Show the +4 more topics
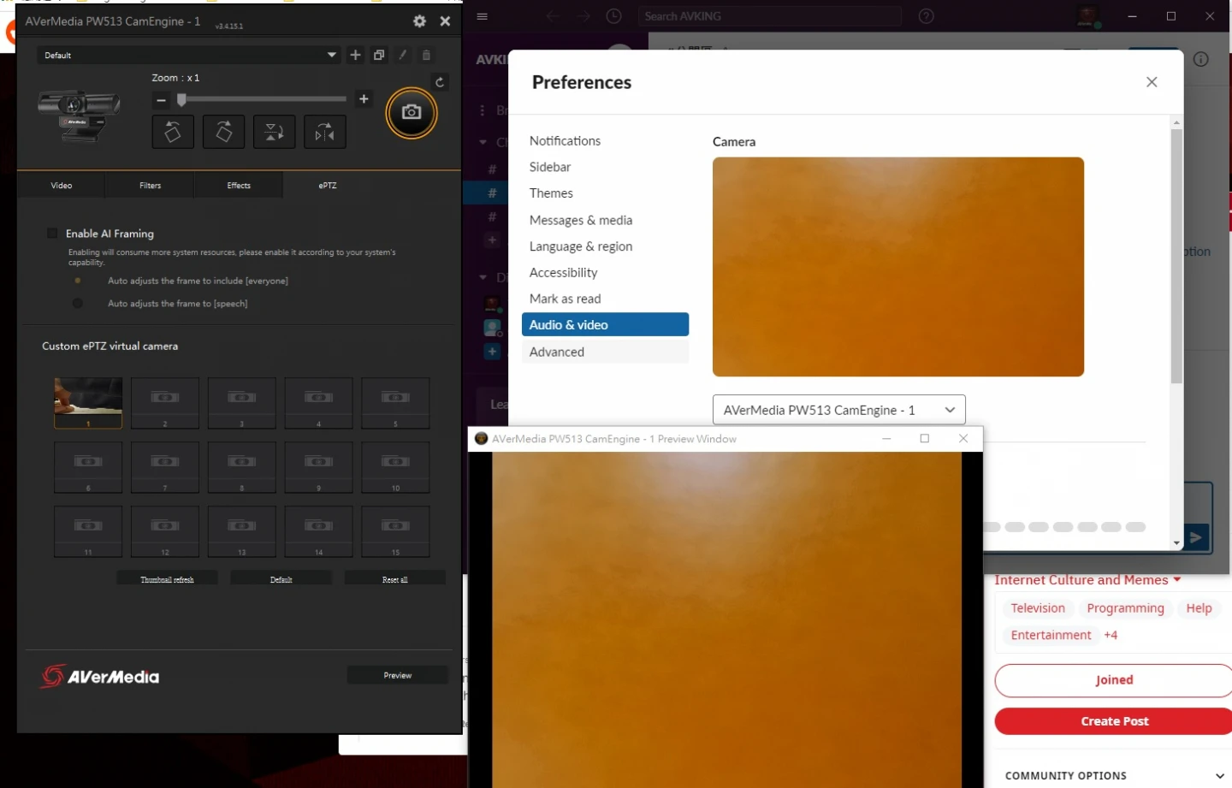 pos(1111,635)
